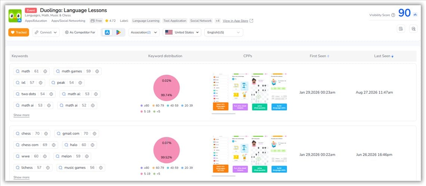Toggle the 5-19 legend in chess row chart
The height and width of the screenshot is (186, 426).
pyautogui.click(x=145, y=174)
